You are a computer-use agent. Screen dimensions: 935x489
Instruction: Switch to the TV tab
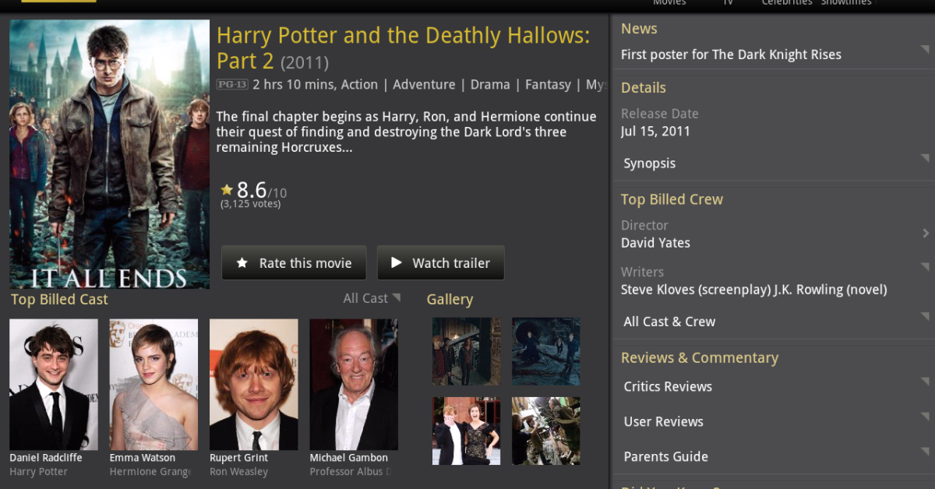728,3
